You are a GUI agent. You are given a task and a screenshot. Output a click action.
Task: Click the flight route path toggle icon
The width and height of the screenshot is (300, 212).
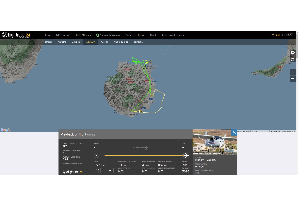click(104, 170)
